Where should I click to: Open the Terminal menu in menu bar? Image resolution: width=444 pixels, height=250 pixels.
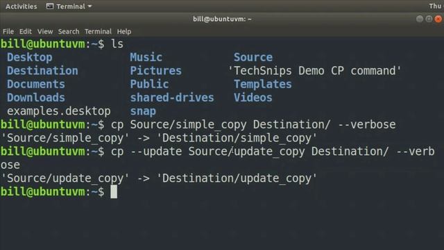tap(98, 31)
